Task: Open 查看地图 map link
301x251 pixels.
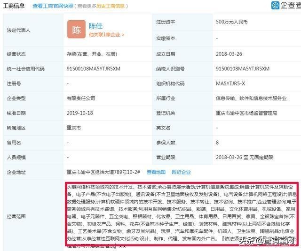Action: coord(156,172)
